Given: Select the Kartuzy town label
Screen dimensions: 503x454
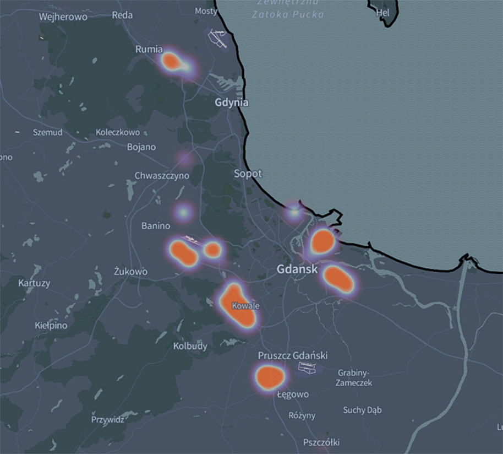Looking at the screenshot, I should coord(34,283).
